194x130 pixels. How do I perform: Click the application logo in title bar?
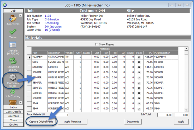(5, 5)
